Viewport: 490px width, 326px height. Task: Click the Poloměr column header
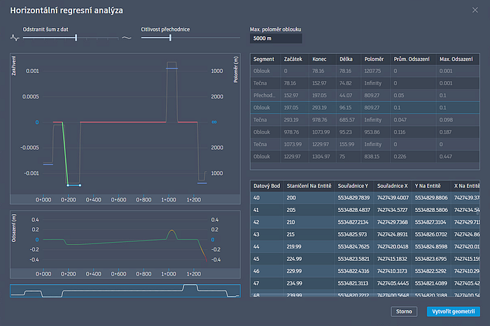coord(374,59)
